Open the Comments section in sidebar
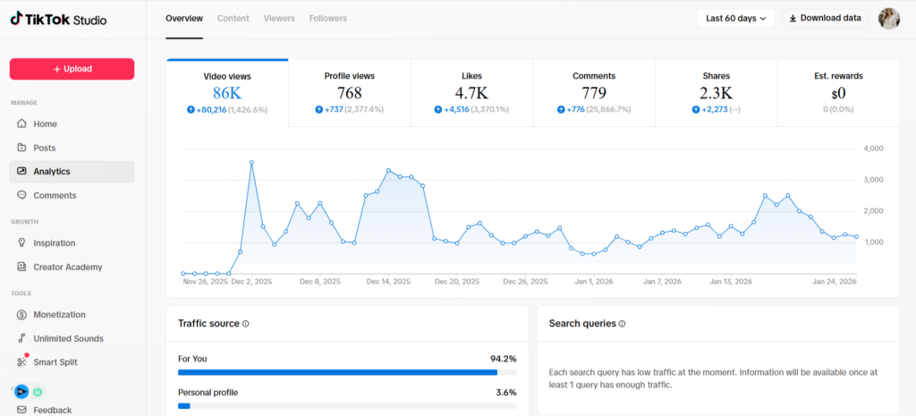 point(55,195)
